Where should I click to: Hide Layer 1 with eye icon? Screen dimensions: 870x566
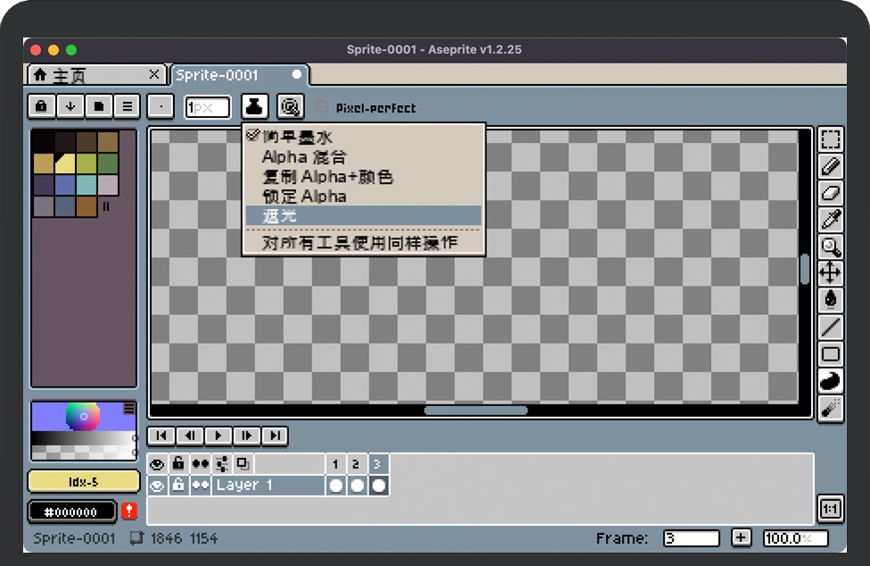click(x=157, y=486)
